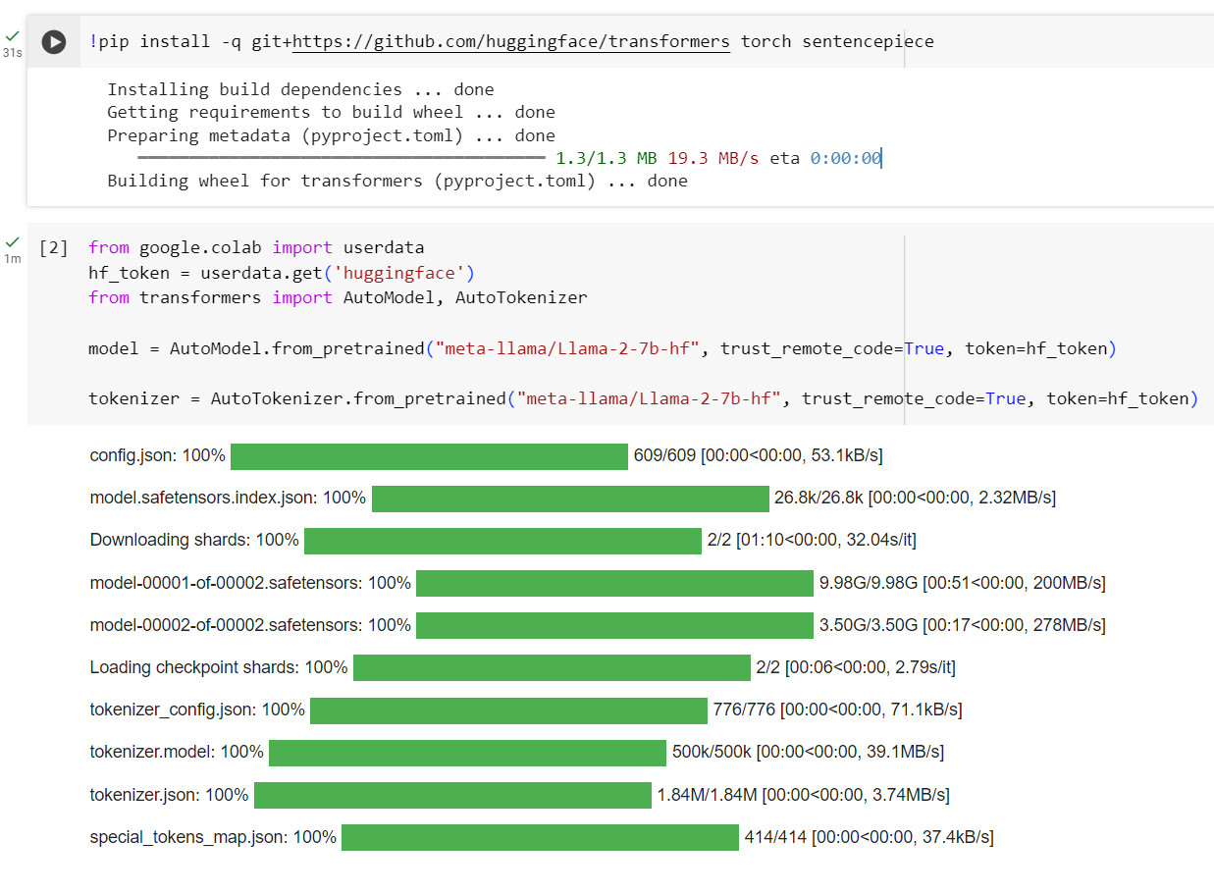
Task: Click the Downloading shards progress bar
Action: (x=502, y=541)
